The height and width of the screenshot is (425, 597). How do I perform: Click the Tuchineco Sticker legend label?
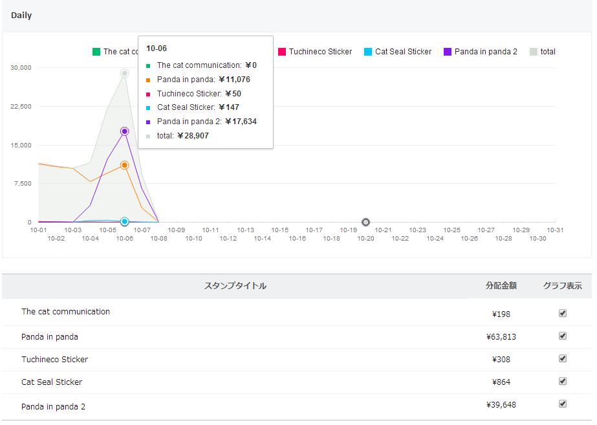coord(320,52)
